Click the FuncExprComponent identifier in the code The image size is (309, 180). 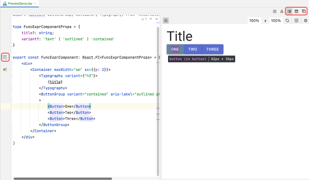click(59, 57)
